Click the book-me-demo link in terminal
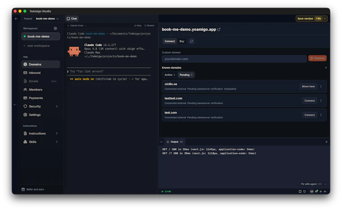This screenshot has height=210, width=342. tap(95, 34)
